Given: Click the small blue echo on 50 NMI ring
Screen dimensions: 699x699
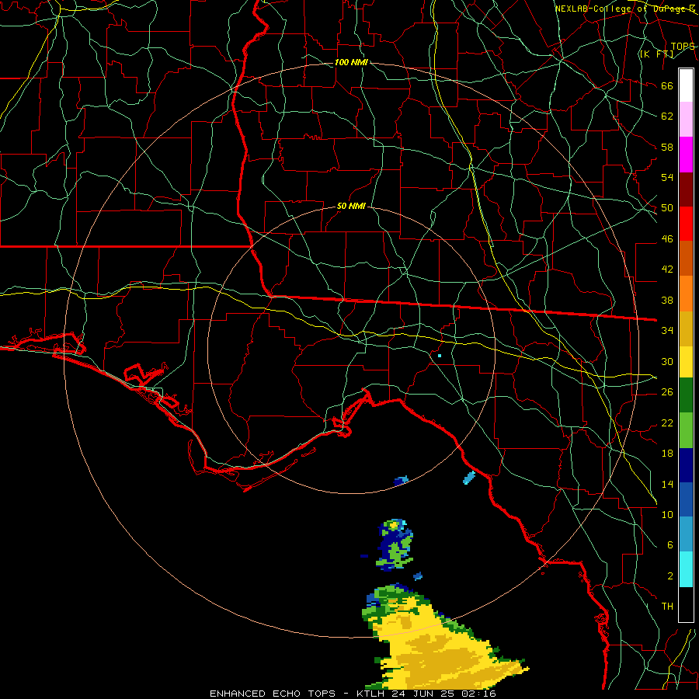Looking at the screenshot, I should point(401,480).
